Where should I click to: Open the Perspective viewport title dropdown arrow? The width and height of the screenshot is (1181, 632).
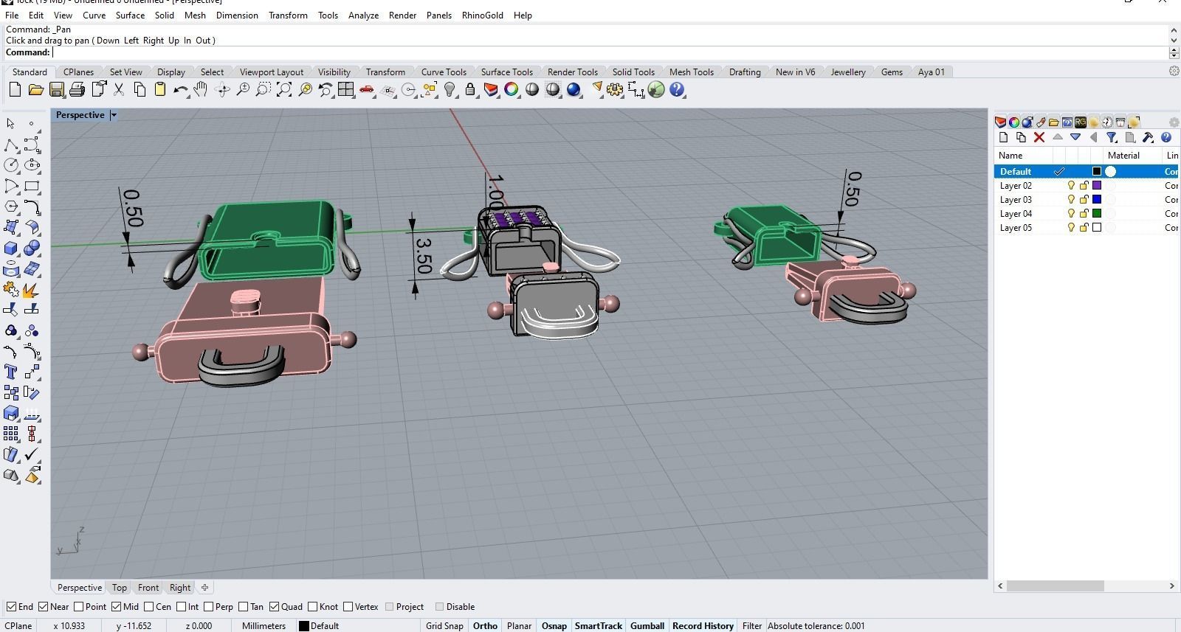pos(113,115)
